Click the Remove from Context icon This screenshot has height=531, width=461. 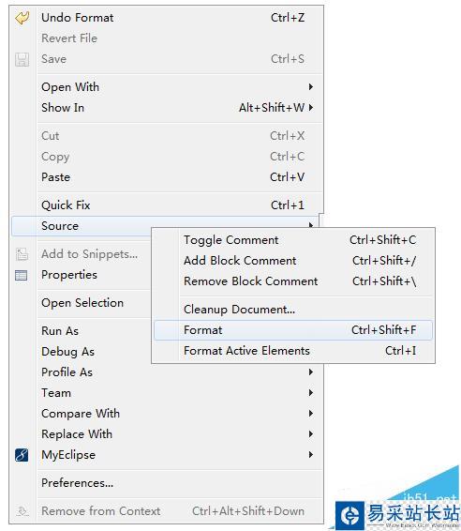tap(22, 510)
